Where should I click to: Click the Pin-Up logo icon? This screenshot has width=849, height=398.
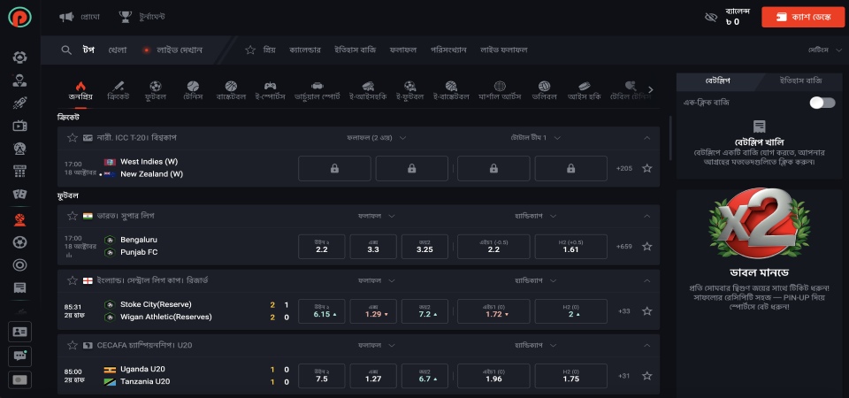click(x=19, y=17)
